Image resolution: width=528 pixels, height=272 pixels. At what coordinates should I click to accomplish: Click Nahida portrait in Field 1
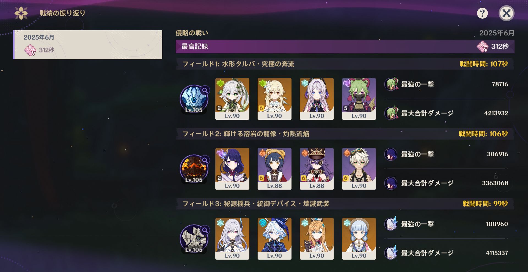click(232, 99)
